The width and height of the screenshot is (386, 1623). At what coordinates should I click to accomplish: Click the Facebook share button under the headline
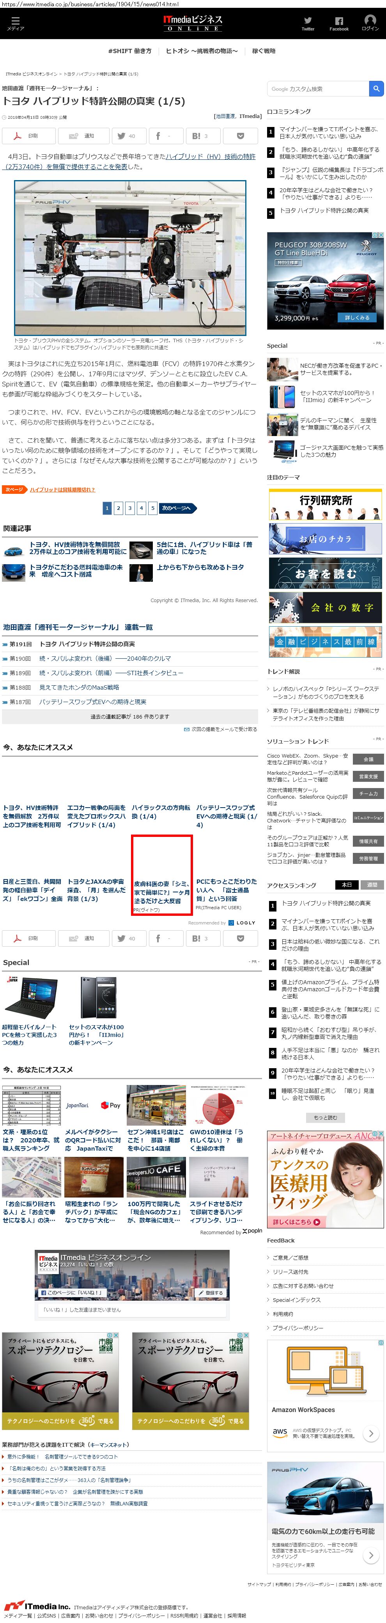(x=165, y=136)
